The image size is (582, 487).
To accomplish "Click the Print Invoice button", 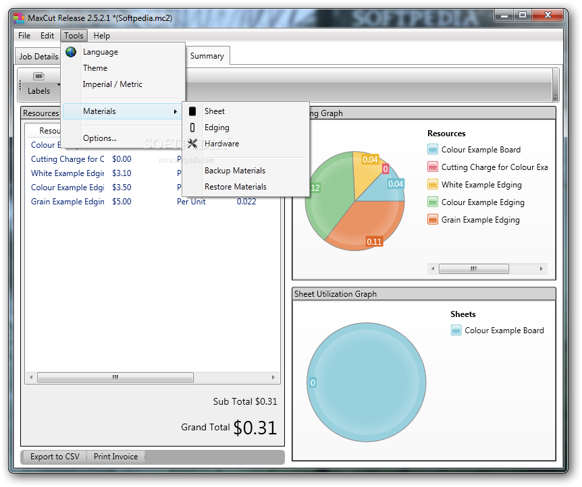I will [116, 457].
